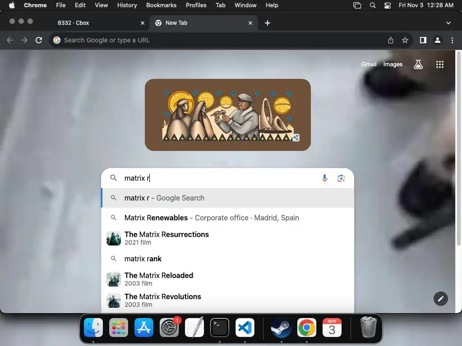Reload the current page
The width and height of the screenshot is (462, 346).
coord(39,40)
